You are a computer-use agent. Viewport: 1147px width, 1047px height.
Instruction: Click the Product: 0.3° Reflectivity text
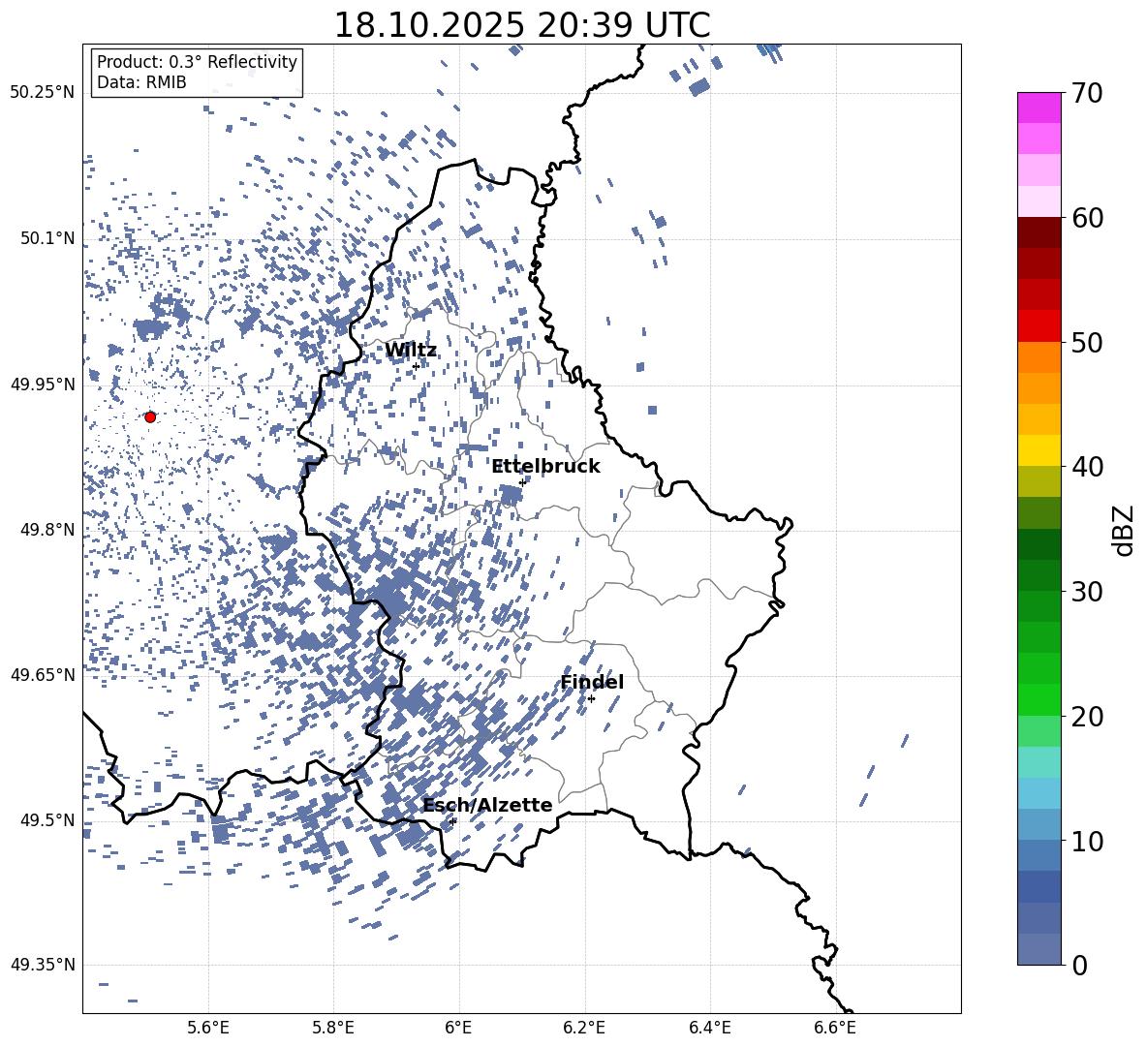pos(197,62)
